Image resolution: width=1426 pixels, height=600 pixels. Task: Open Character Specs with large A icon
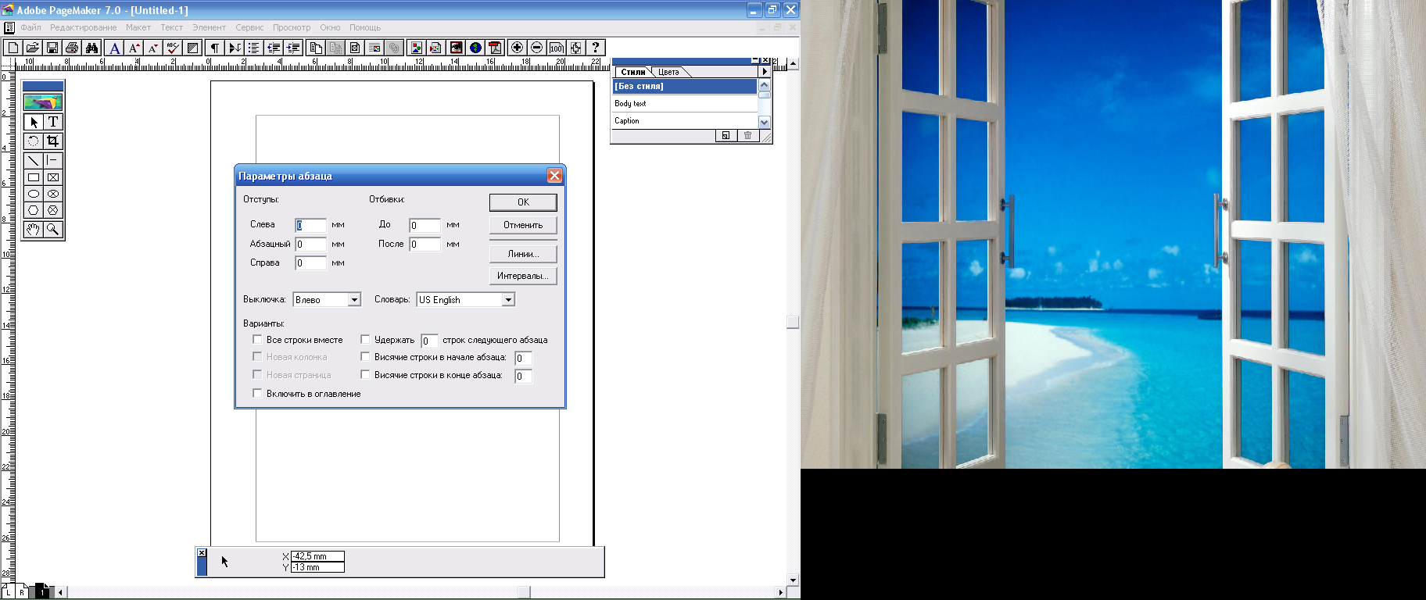(x=115, y=48)
